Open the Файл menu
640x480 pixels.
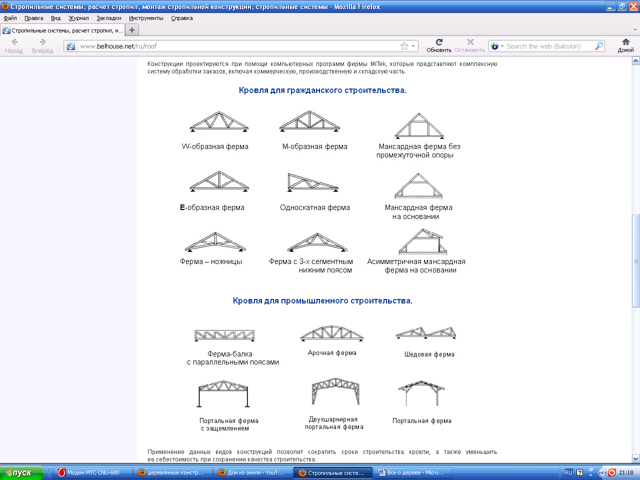(10, 18)
